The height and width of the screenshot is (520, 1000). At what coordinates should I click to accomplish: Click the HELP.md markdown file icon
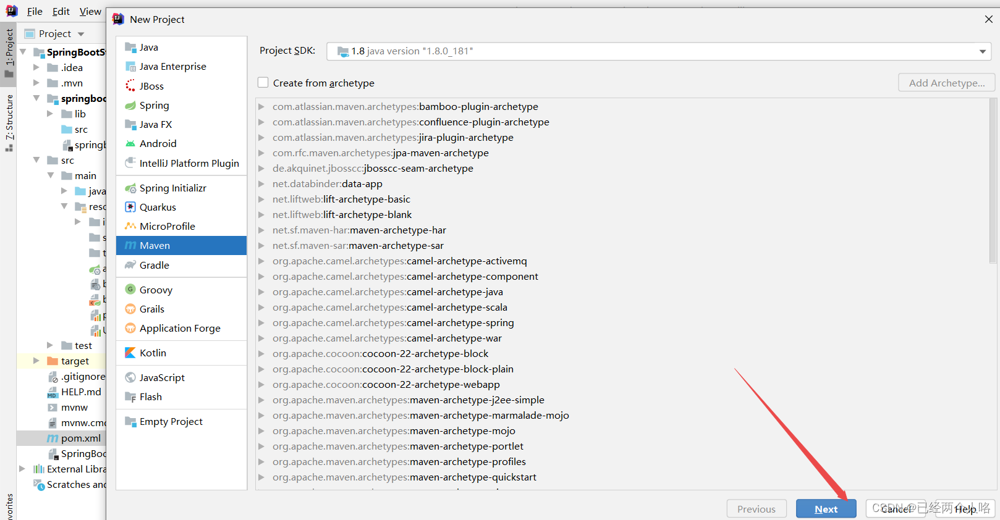coord(53,392)
